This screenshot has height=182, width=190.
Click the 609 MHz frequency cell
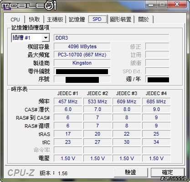(127, 101)
